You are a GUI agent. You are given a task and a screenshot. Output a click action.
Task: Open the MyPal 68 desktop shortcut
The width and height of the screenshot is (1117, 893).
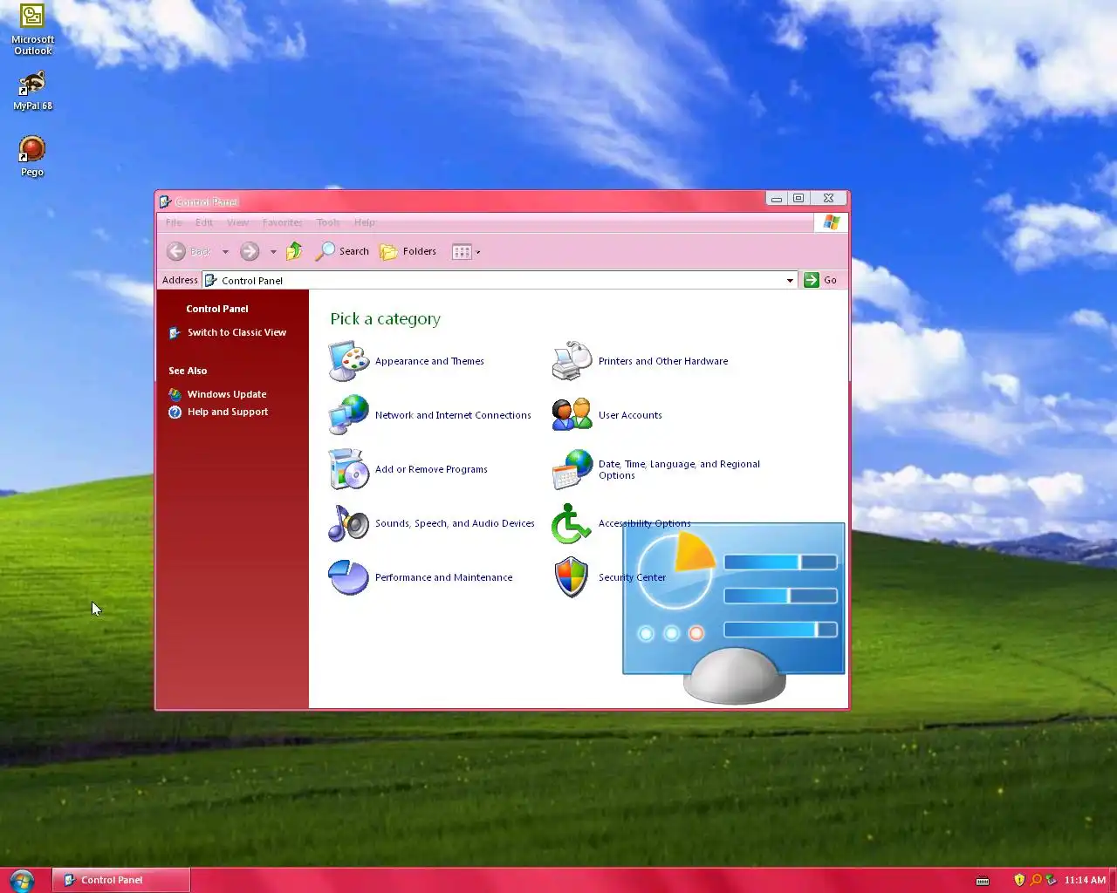point(32,91)
